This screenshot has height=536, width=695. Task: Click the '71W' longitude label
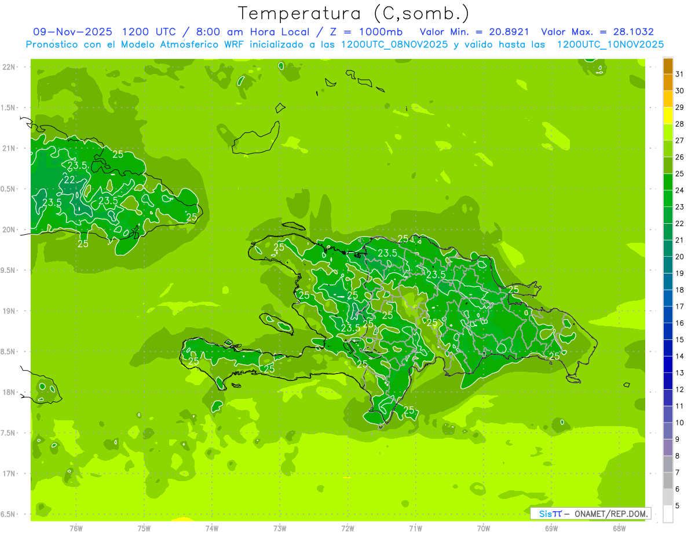415,528
